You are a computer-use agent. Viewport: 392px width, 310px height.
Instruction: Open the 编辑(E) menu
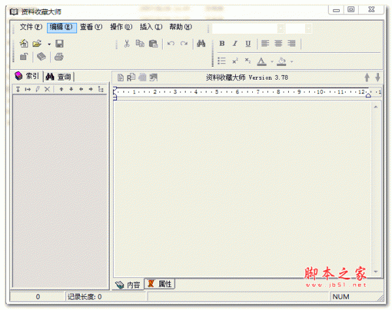pyautogui.click(x=61, y=27)
